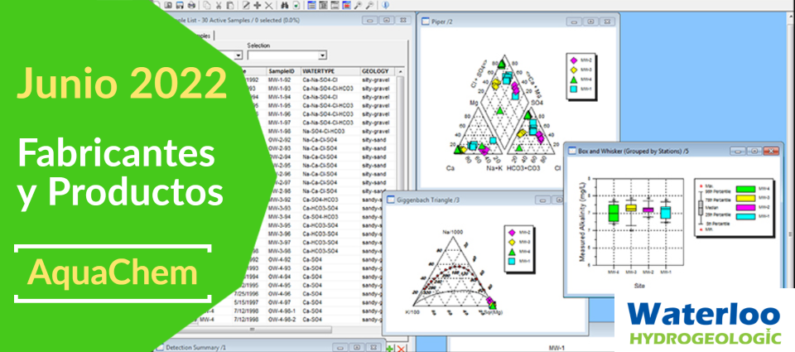This screenshot has height=352, width=795.
Task: Click the Delete X toolbar icon
Action: (x=268, y=5)
